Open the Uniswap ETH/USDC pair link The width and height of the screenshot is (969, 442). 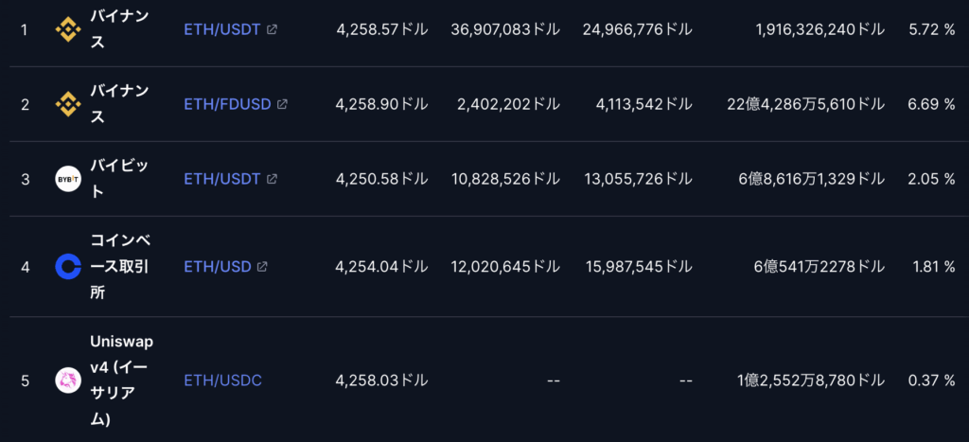(223, 380)
